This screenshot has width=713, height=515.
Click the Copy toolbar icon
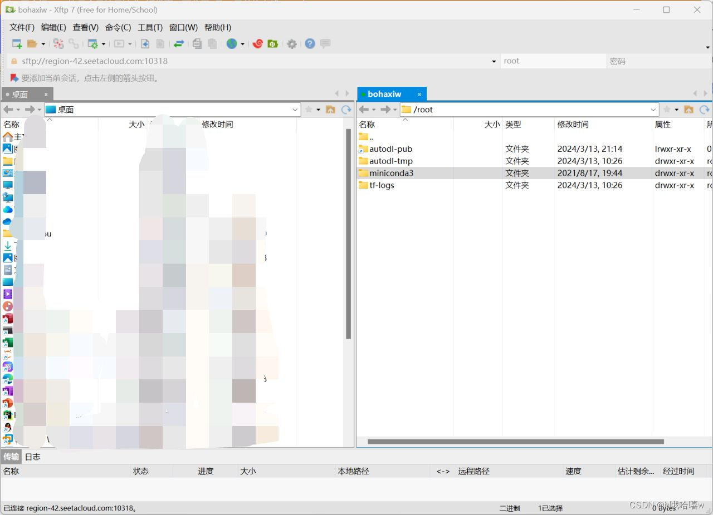pos(197,43)
